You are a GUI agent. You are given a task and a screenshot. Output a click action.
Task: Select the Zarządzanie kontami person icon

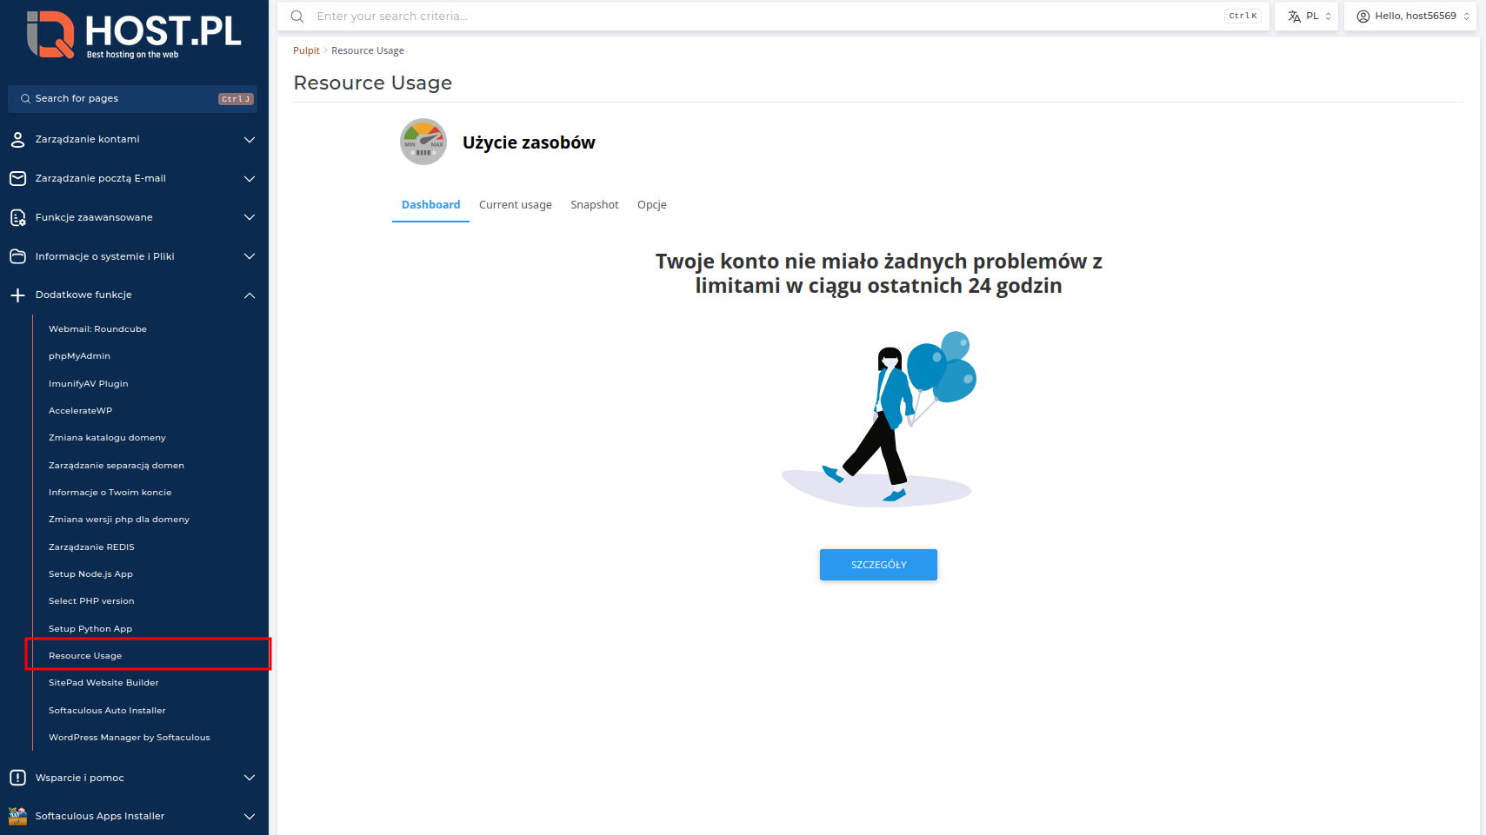click(x=17, y=139)
